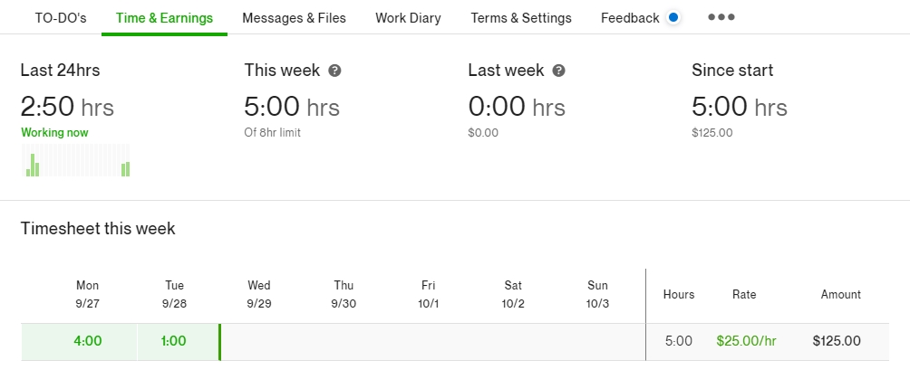The height and width of the screenshot is (370, 910).
Task: Click the green current-day marker in timesheet
Action: [x=220, y=342]
